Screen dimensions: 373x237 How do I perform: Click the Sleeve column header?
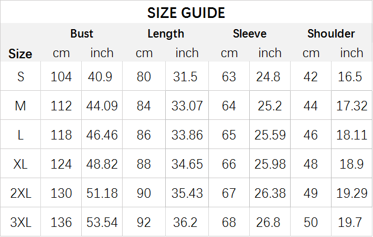(x=250, y=34)
